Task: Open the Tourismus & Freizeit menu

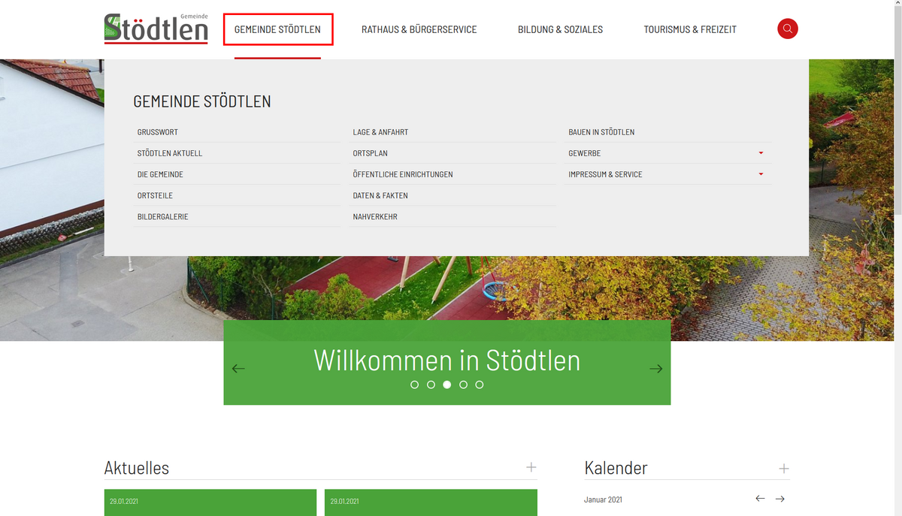Action: tap(690, 29)
